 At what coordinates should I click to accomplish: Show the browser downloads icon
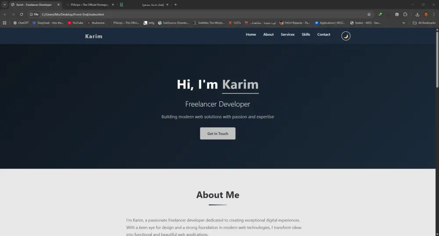417,14
